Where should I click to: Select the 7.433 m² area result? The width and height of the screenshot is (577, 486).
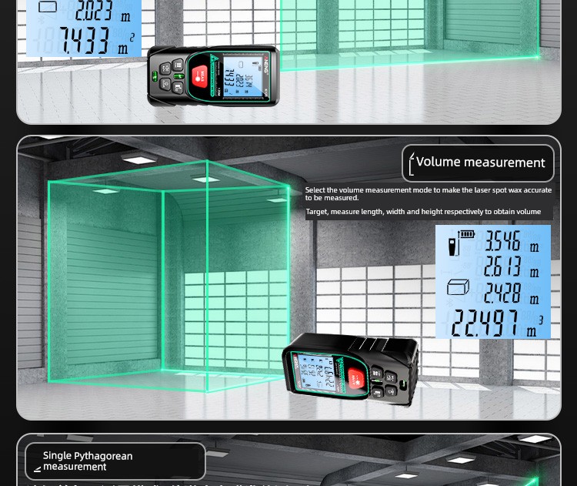(96, 41)
